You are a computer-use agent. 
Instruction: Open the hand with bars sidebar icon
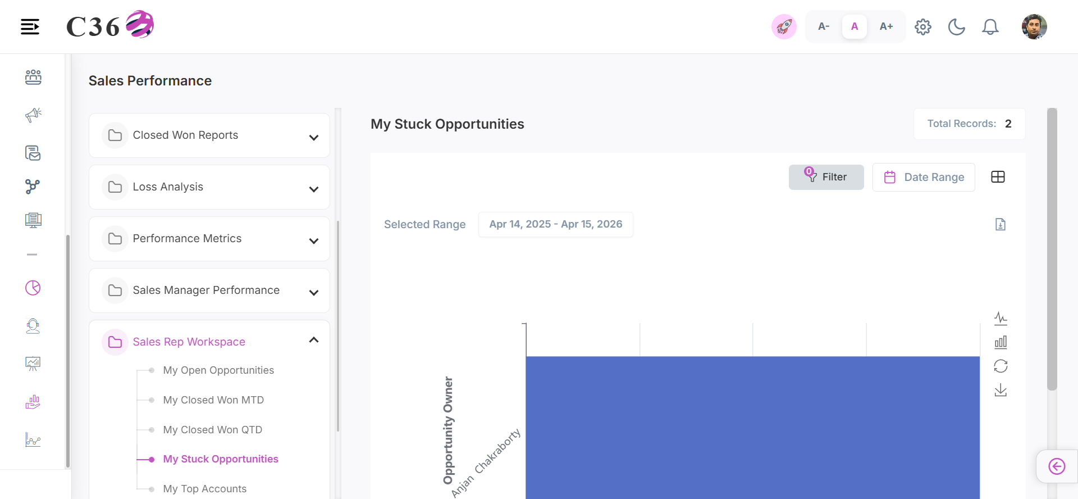tap(33, 402)
